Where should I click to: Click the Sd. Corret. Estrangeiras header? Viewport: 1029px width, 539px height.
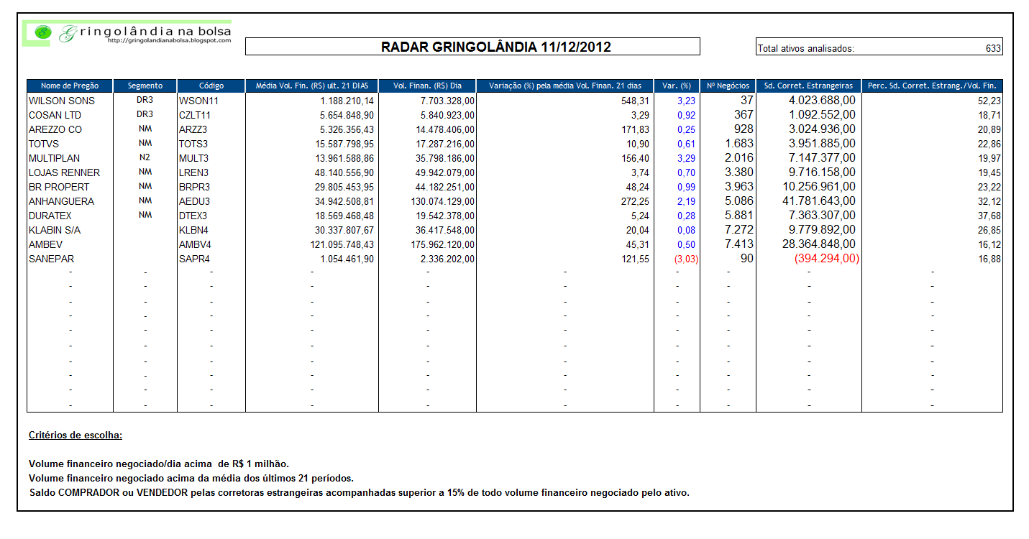(x=809, y=86)
